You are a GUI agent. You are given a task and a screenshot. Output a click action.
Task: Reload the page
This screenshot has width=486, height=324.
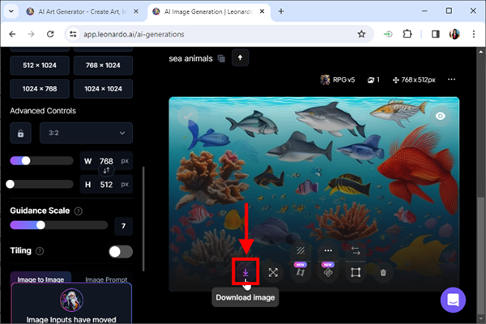point(50,34)
